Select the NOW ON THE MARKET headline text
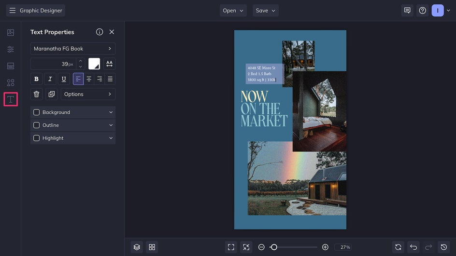Image resolution: width=456 pixels, height=256 pixels. pyautogui.click(x=264, y=109)
